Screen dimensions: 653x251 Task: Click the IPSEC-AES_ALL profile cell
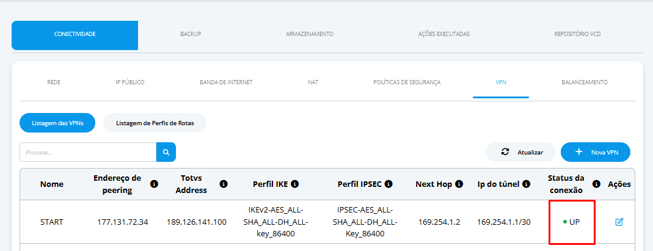[x=365, y=222]
